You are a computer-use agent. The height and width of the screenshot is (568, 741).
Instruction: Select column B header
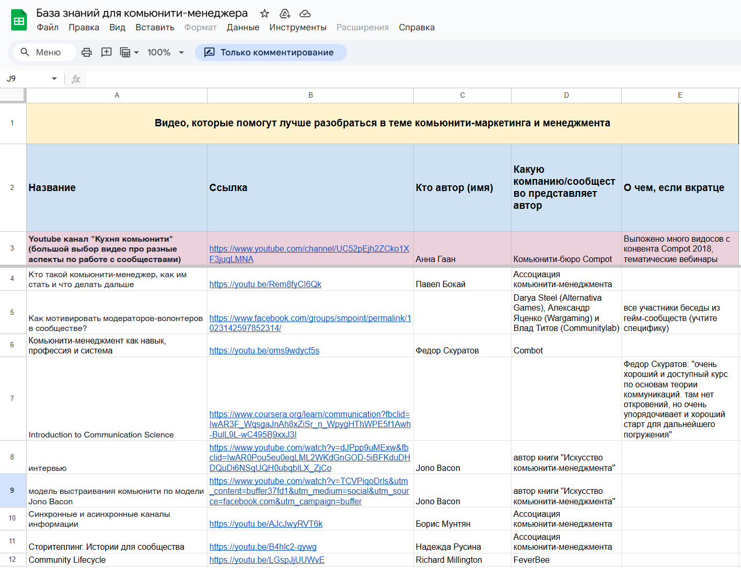tap(310, 95)
